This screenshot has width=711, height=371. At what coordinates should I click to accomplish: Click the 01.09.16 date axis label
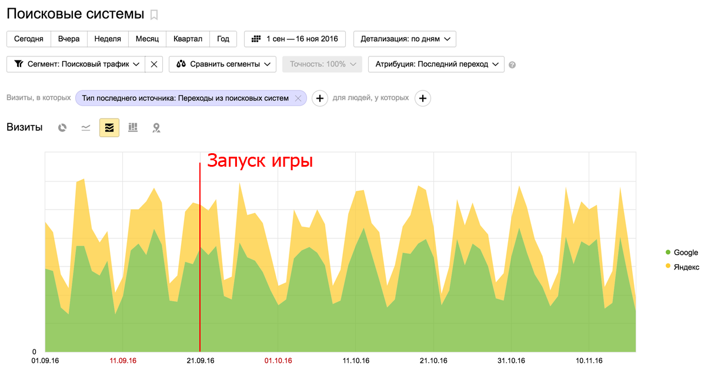(45, 360)
